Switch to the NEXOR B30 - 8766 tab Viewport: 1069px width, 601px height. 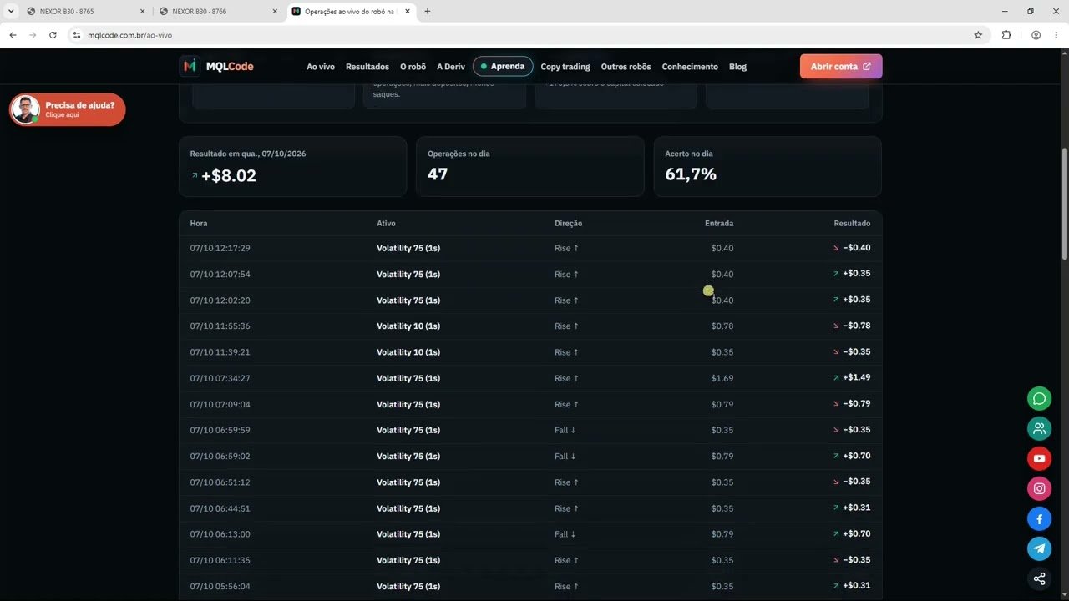(218, 12)
